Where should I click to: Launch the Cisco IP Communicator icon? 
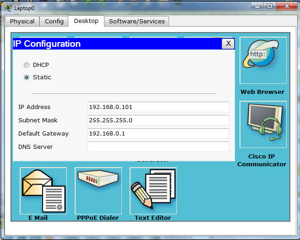point(263,125)
